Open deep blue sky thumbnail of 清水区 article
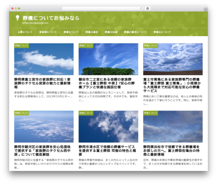 108,127
